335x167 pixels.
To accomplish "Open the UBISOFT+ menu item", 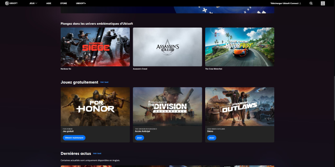I will click(x=81, y=3).
